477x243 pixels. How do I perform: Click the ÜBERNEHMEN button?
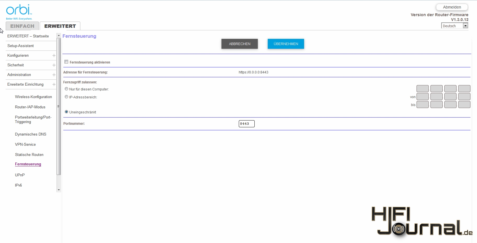286,44
